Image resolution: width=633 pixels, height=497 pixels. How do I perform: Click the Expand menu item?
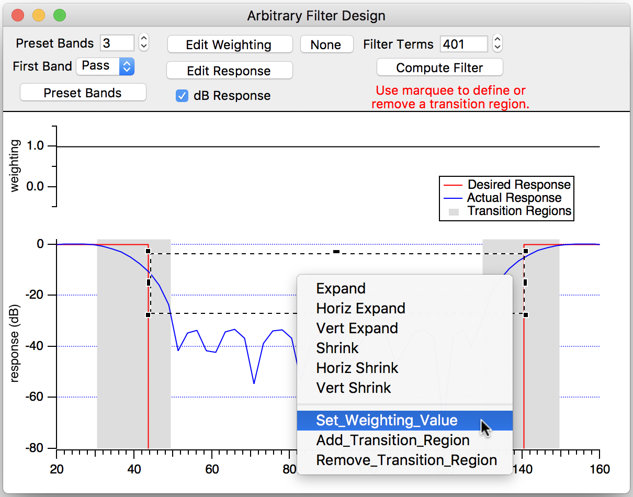point(341,289)
